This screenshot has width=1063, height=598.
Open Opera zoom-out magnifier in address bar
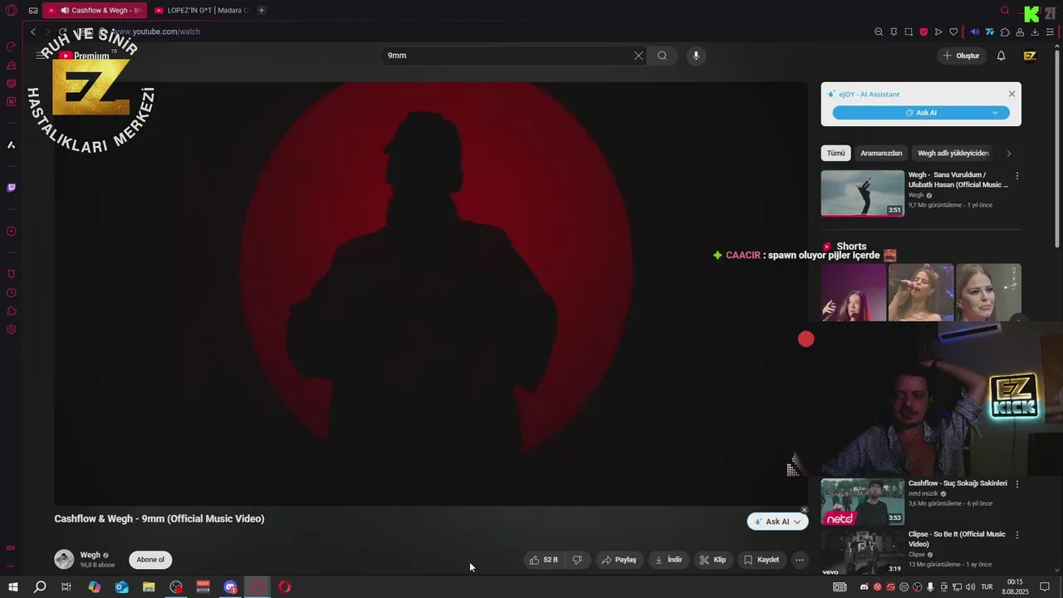pos(879,32)
